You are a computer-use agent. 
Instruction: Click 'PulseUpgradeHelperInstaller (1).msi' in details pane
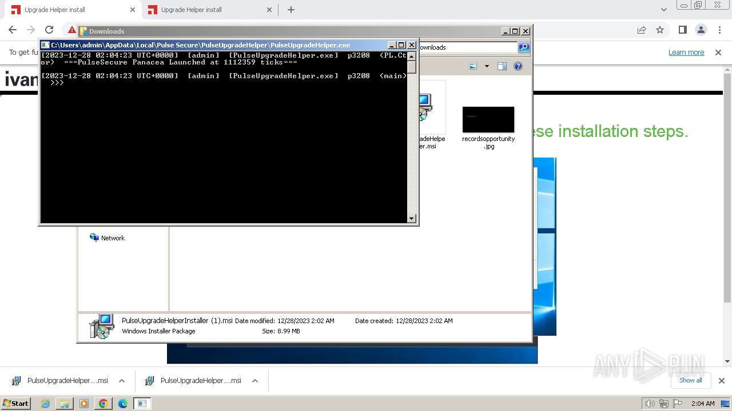[x=177, y=321]
